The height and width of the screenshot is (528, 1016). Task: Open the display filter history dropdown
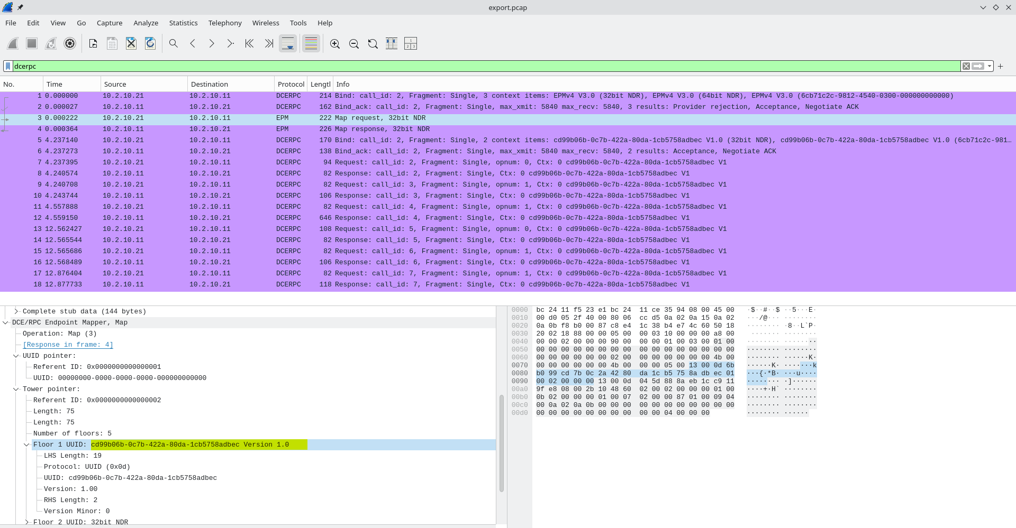(x=988, y=66)
